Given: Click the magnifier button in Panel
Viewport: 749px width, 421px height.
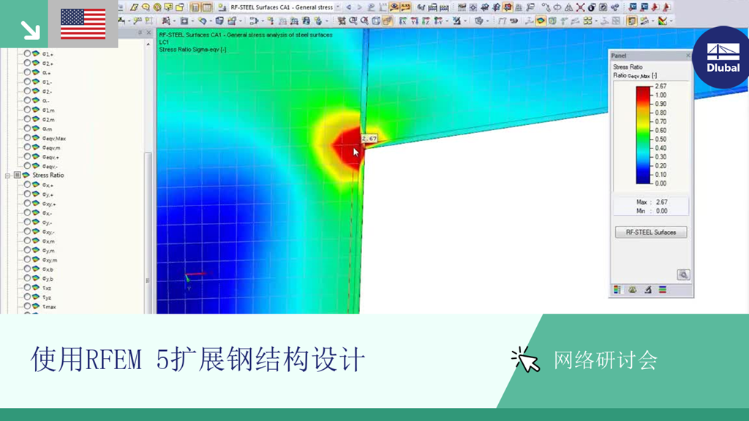Looking at the screenshot, I should [x=683, y=275].
